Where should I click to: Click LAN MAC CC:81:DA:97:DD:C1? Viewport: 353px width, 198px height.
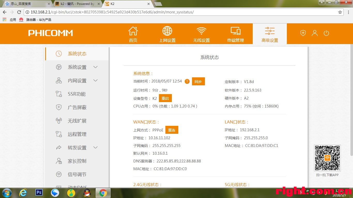pos(262,146)
